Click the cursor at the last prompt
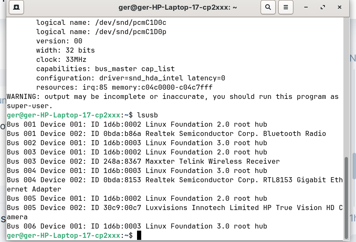Screen dimensions: 356x242 (x=139, y=235)
